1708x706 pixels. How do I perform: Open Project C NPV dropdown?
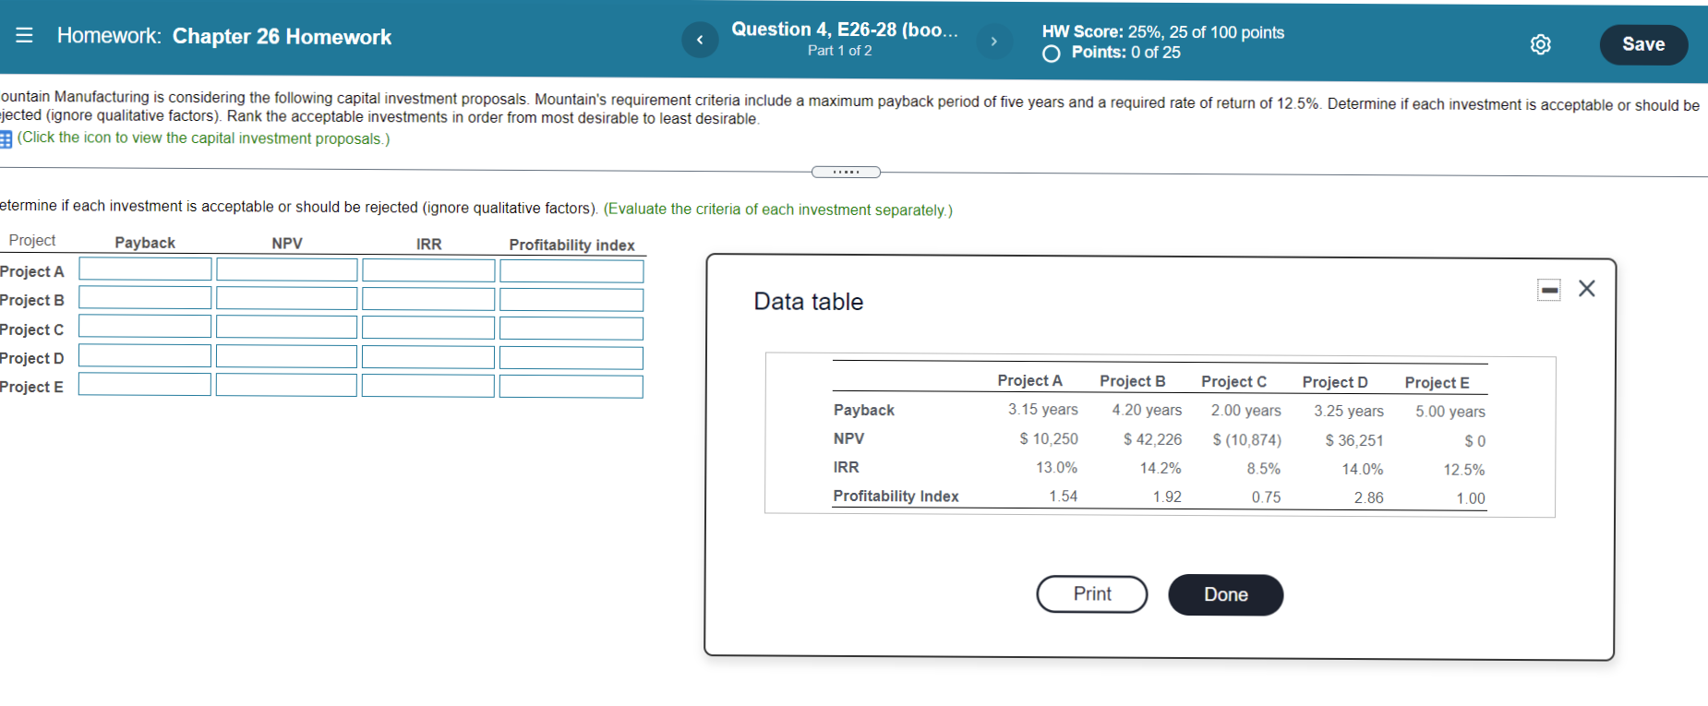(x=287, y=328)
